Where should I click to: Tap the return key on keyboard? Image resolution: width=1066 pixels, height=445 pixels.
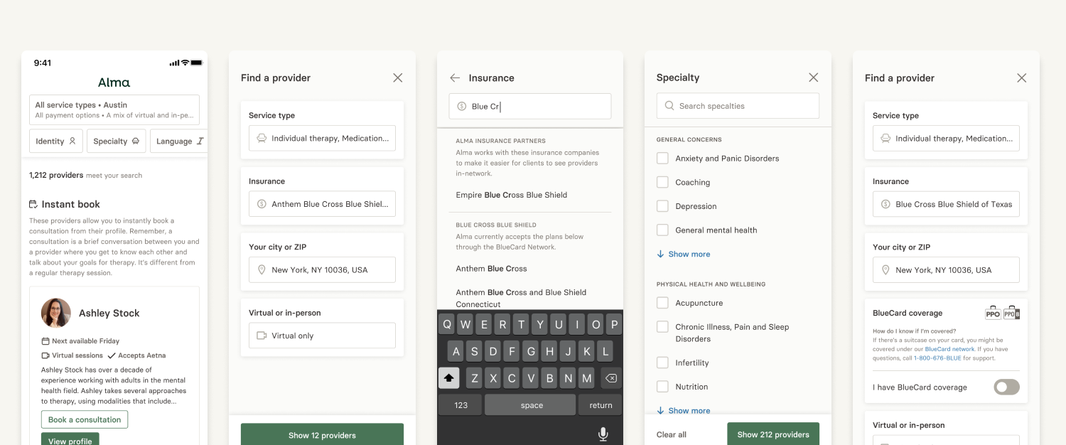601,405
